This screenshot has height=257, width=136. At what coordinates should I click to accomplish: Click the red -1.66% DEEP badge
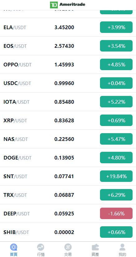coord(116,214)
